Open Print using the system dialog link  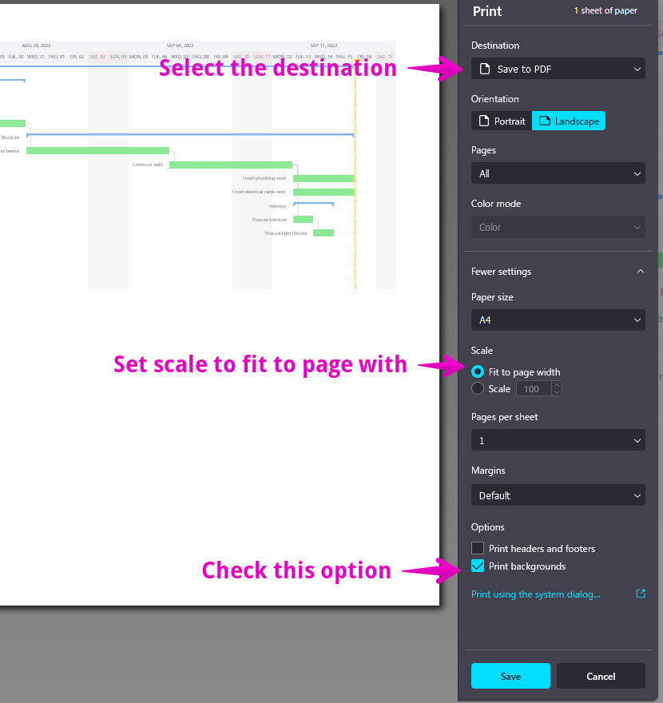[535, 594]
